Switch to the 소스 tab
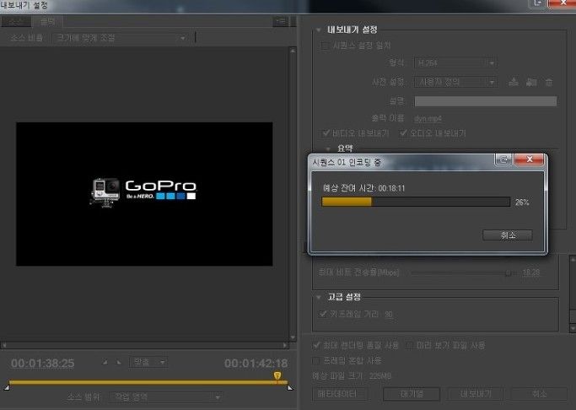This screenshot has width=576, height=410. 16,21
